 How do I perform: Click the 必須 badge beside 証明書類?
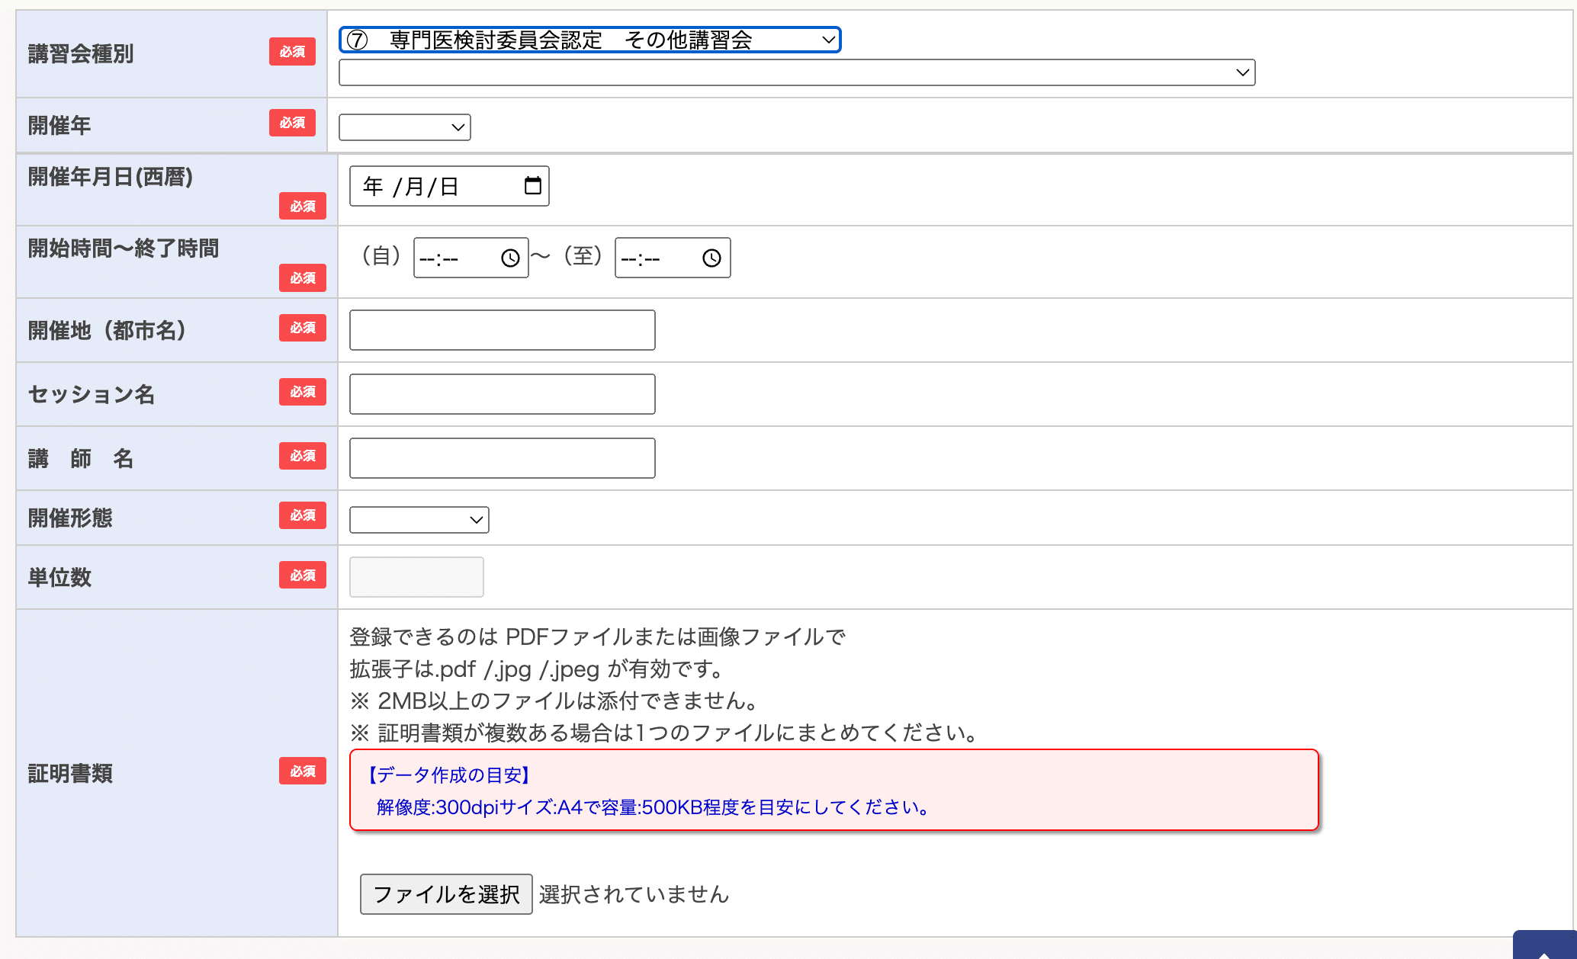[x=302, y=771]
